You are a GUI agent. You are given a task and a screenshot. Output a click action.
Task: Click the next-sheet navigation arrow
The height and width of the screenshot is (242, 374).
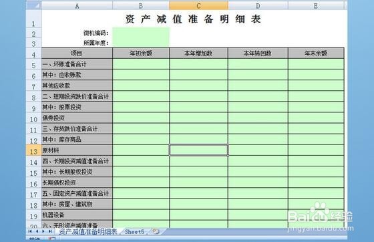(43, 231)
